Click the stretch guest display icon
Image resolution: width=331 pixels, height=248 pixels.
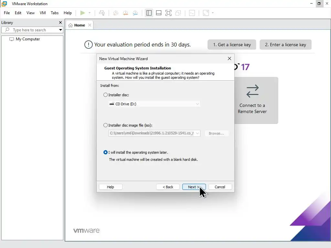(x=206, y=13)
